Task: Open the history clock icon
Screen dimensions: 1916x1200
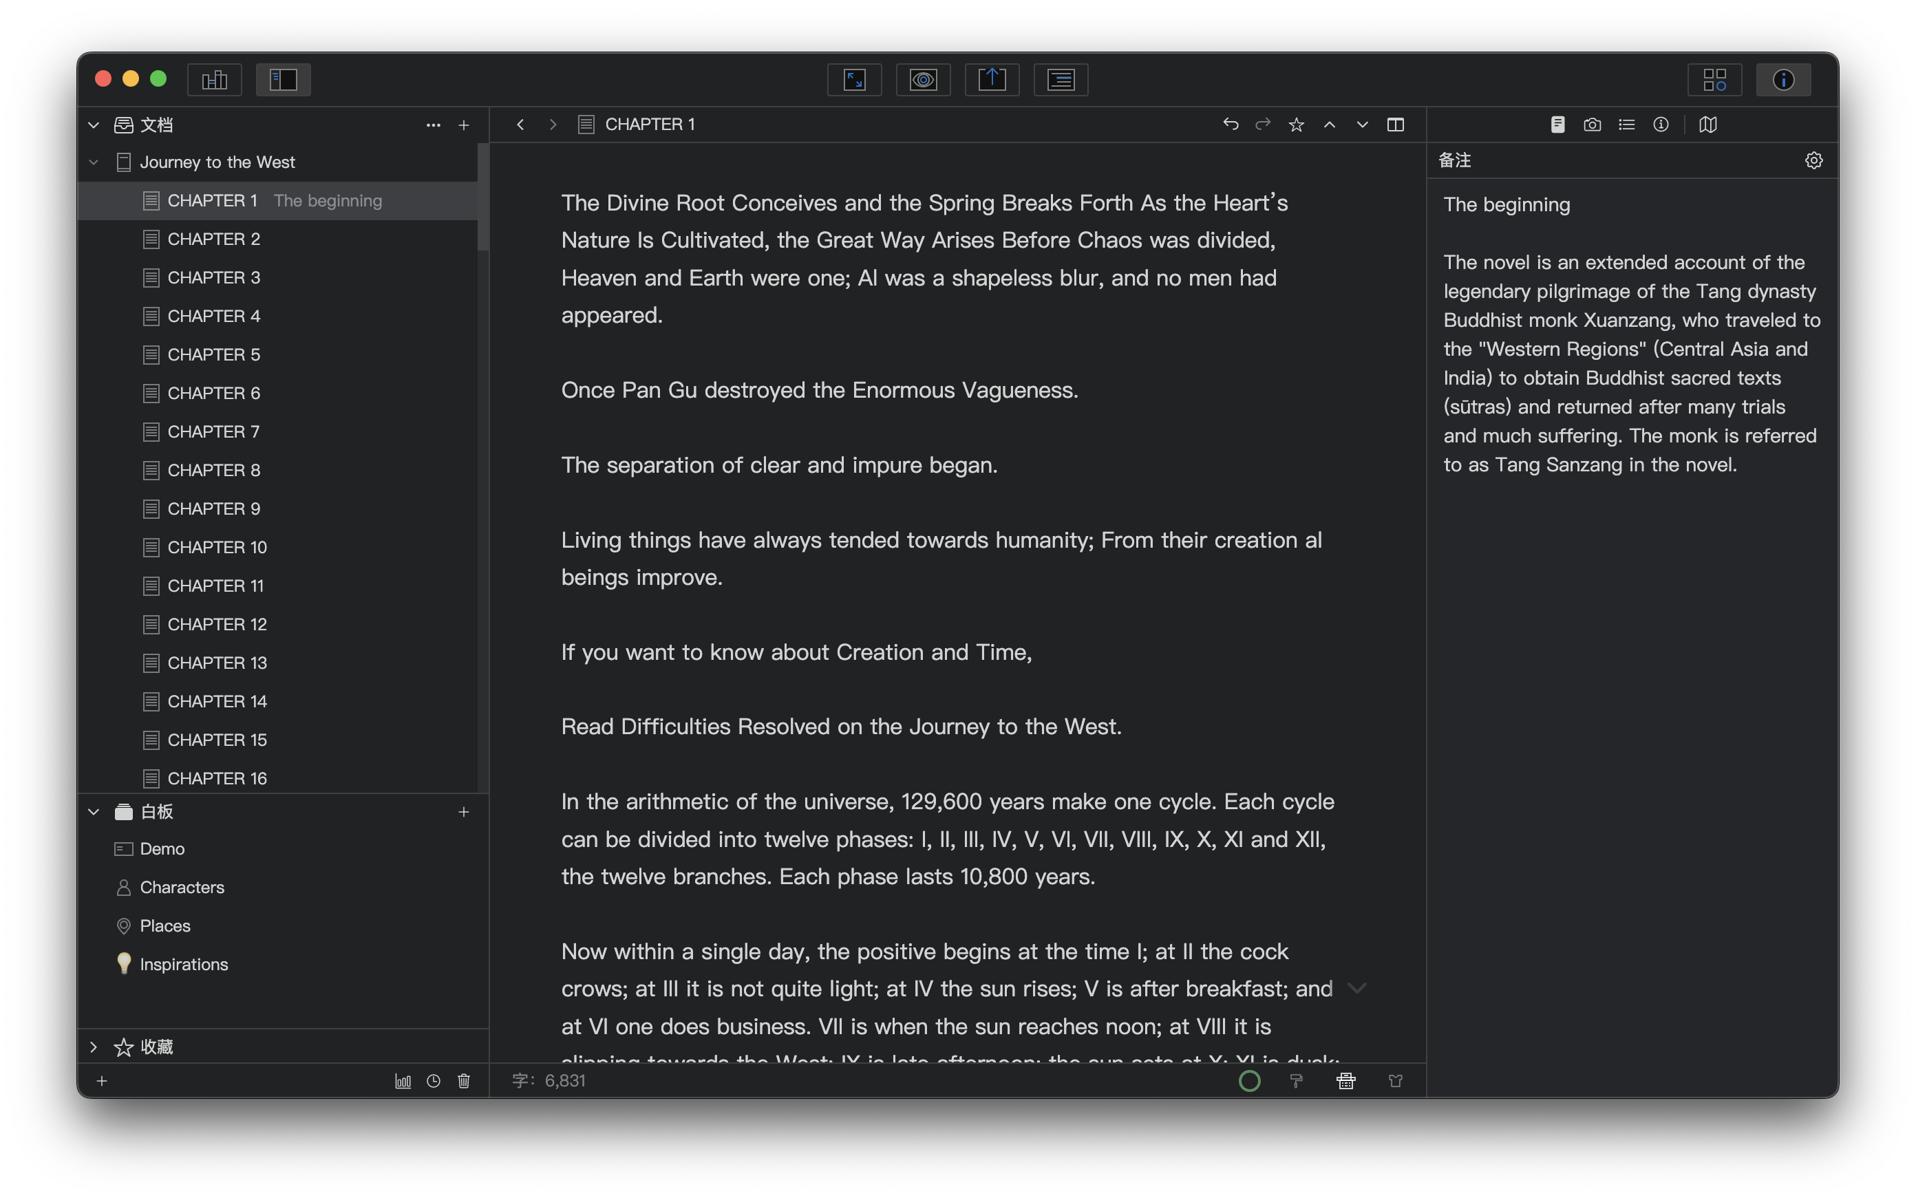Action: pyautogui.click(x=434, y=1081)
